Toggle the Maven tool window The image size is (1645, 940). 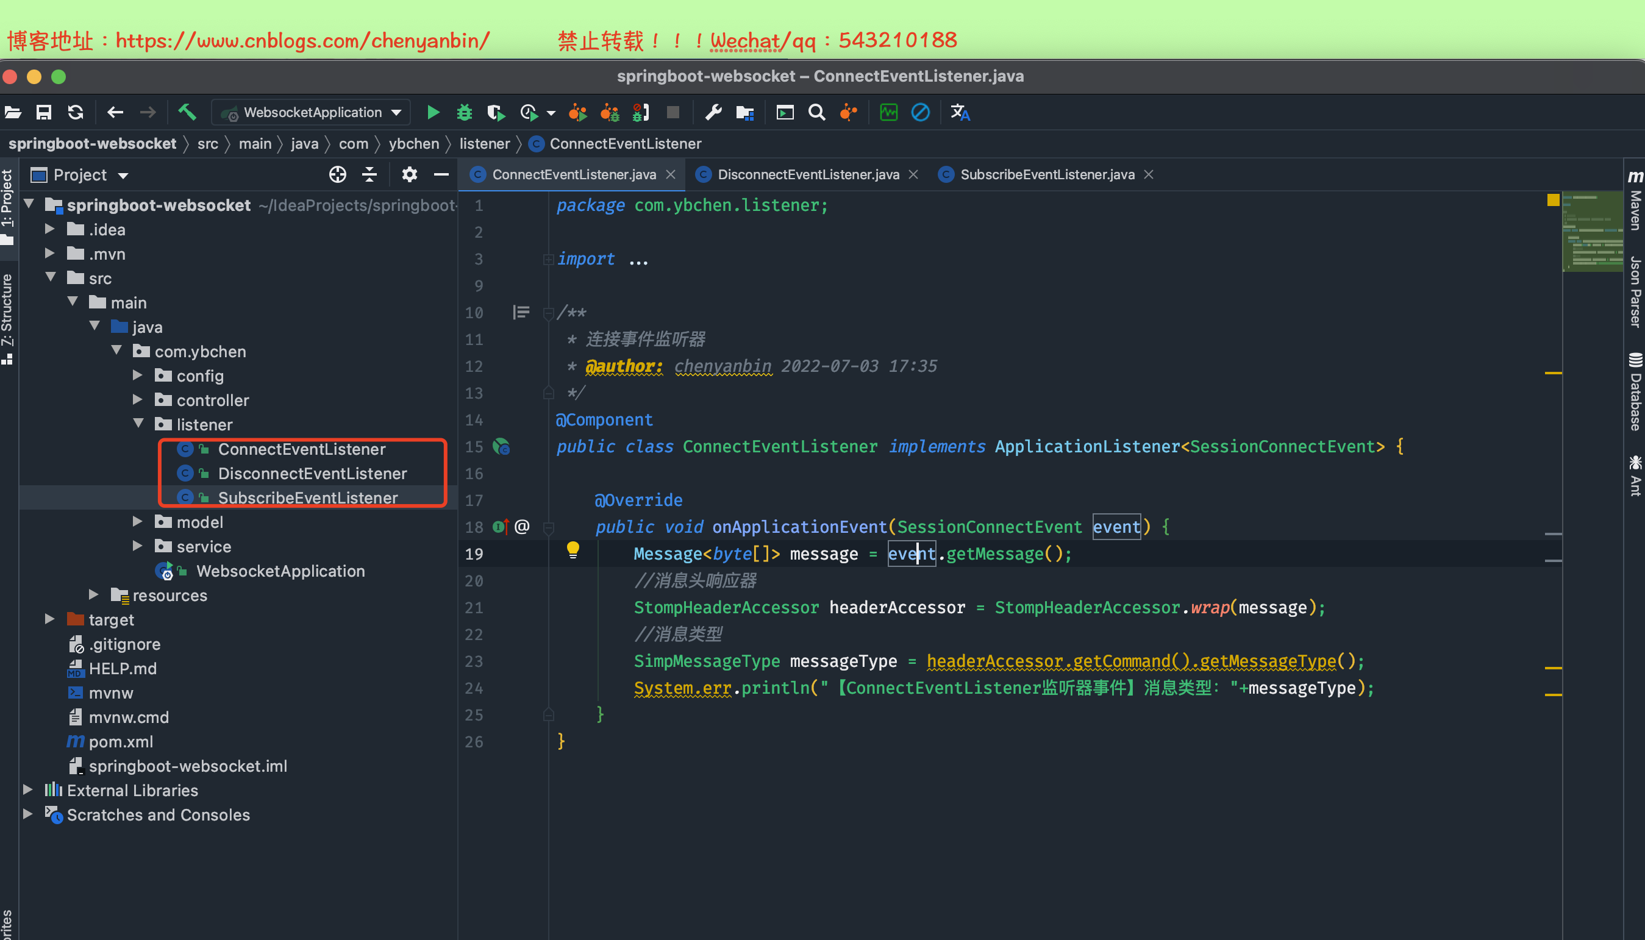[1635, 200]
